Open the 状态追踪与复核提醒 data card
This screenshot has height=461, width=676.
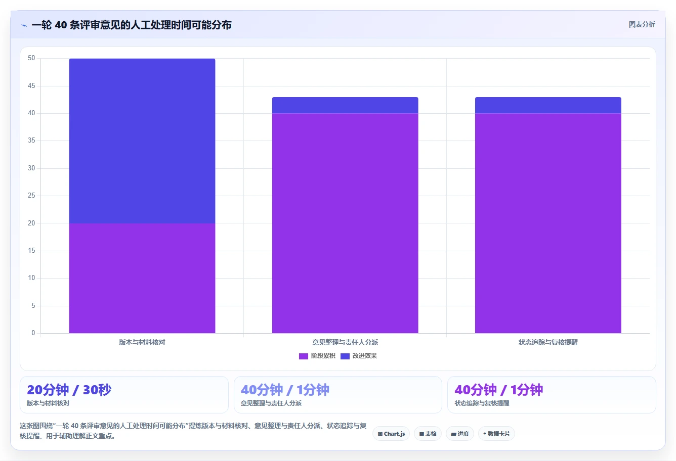pos(552,395)
